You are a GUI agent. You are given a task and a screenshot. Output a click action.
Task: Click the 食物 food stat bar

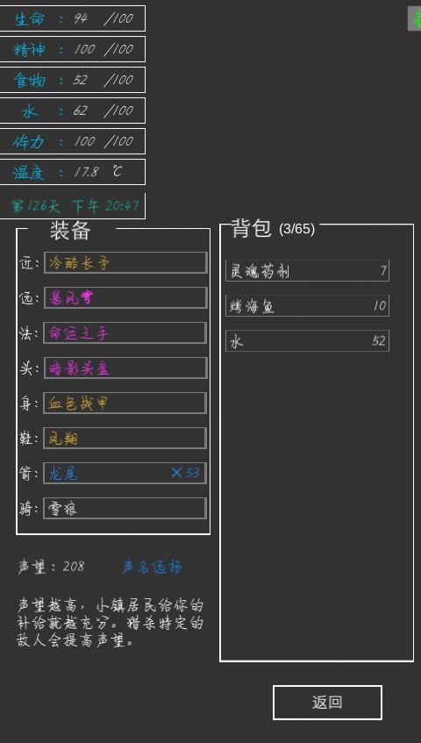[x=73, y=80]
